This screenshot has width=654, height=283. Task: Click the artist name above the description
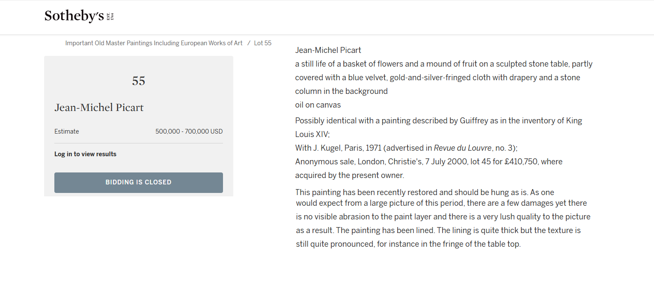(x=328, y=50)
